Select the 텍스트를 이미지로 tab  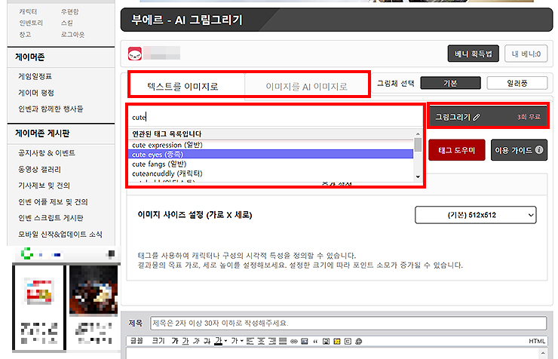click(183, 87)
